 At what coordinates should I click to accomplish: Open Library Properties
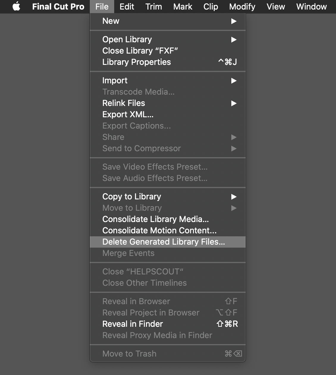[x=136, y=62]
